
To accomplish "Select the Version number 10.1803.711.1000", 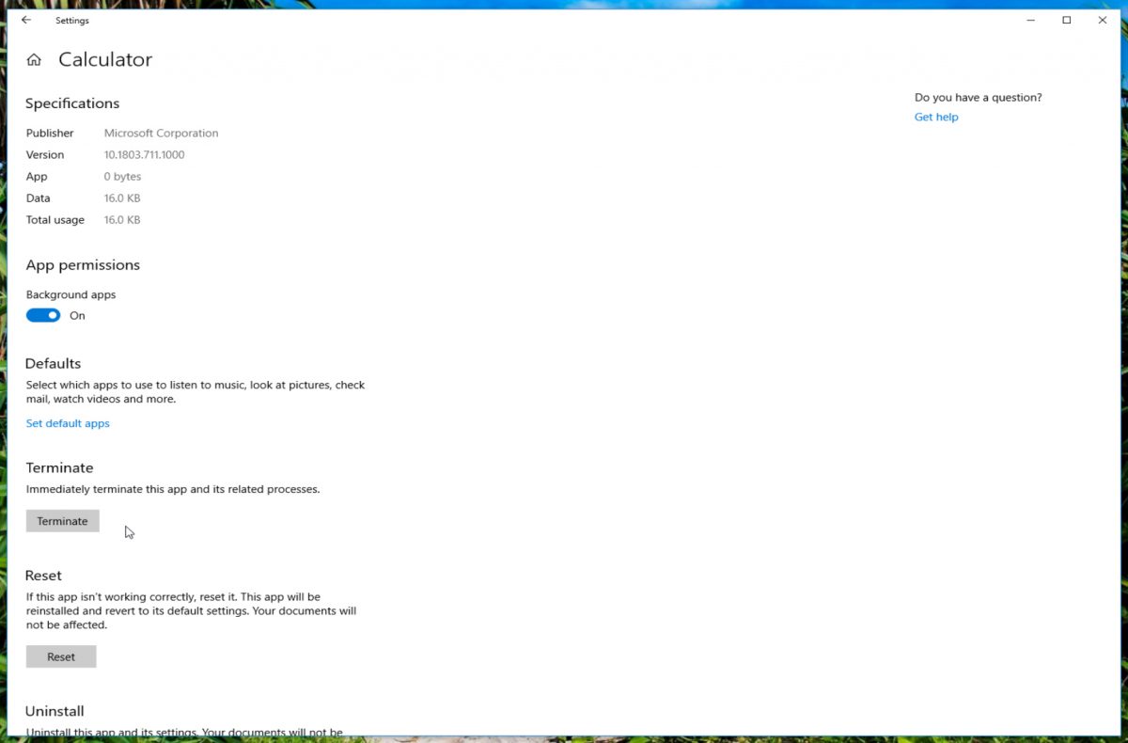I will pos(145,154).
